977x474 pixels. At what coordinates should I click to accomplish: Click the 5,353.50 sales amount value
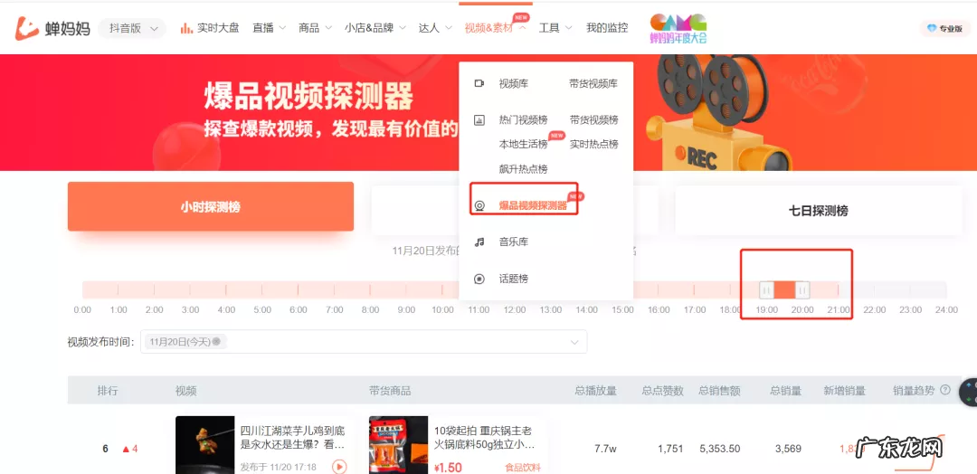tap(720, 449)
